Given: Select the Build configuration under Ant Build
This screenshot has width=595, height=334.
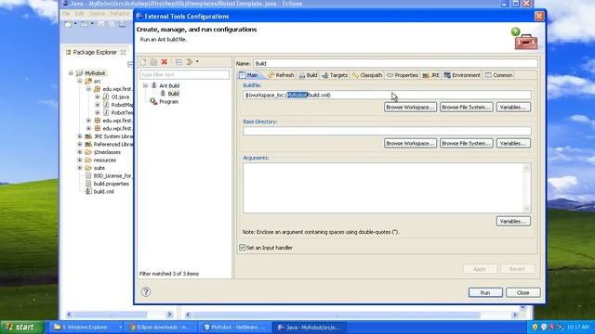Looking at the screenshot, I should point(174,94).
